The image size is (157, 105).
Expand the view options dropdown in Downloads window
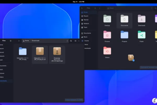click(x=79, y=41)
